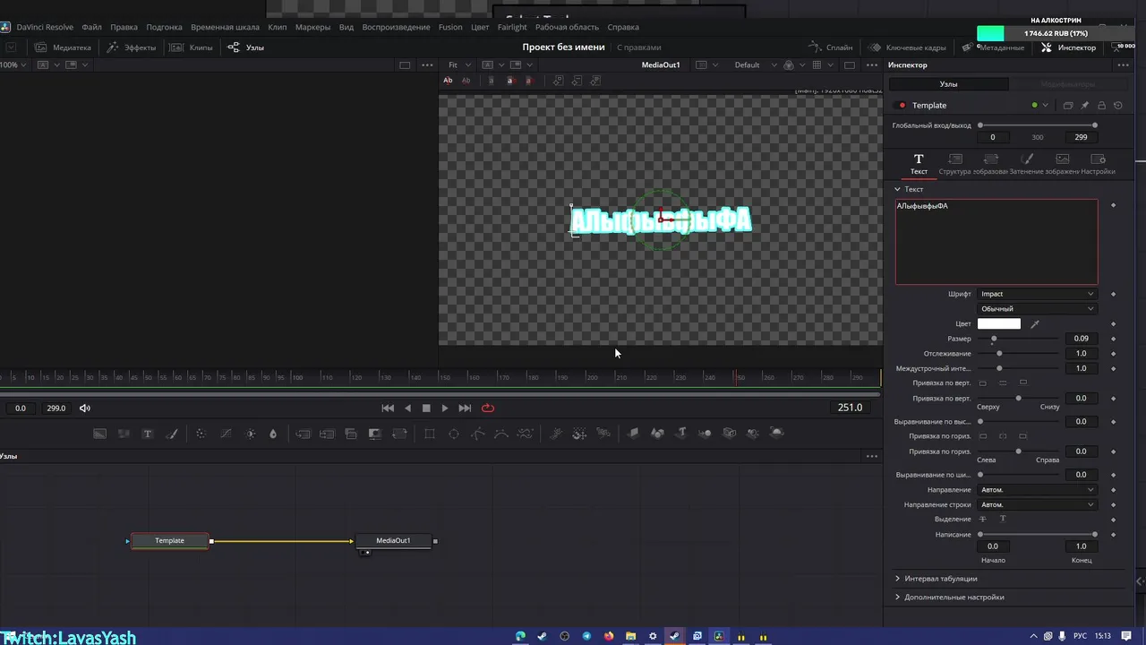Toggle Template node enable red dot
Viewport: 1146px width, 645px height.
(x=902, y=105)
